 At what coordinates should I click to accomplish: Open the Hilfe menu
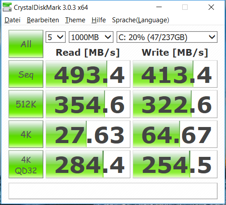[99, 20]
